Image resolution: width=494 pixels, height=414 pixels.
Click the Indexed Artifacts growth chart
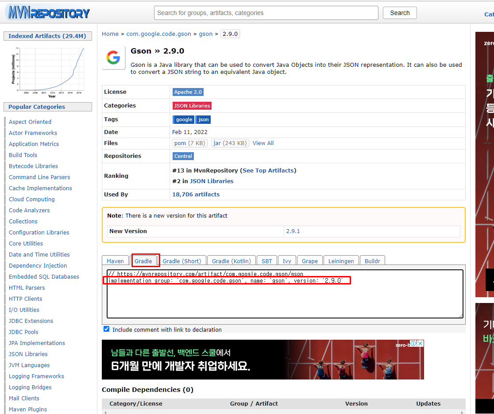click(x=48, y=72)
